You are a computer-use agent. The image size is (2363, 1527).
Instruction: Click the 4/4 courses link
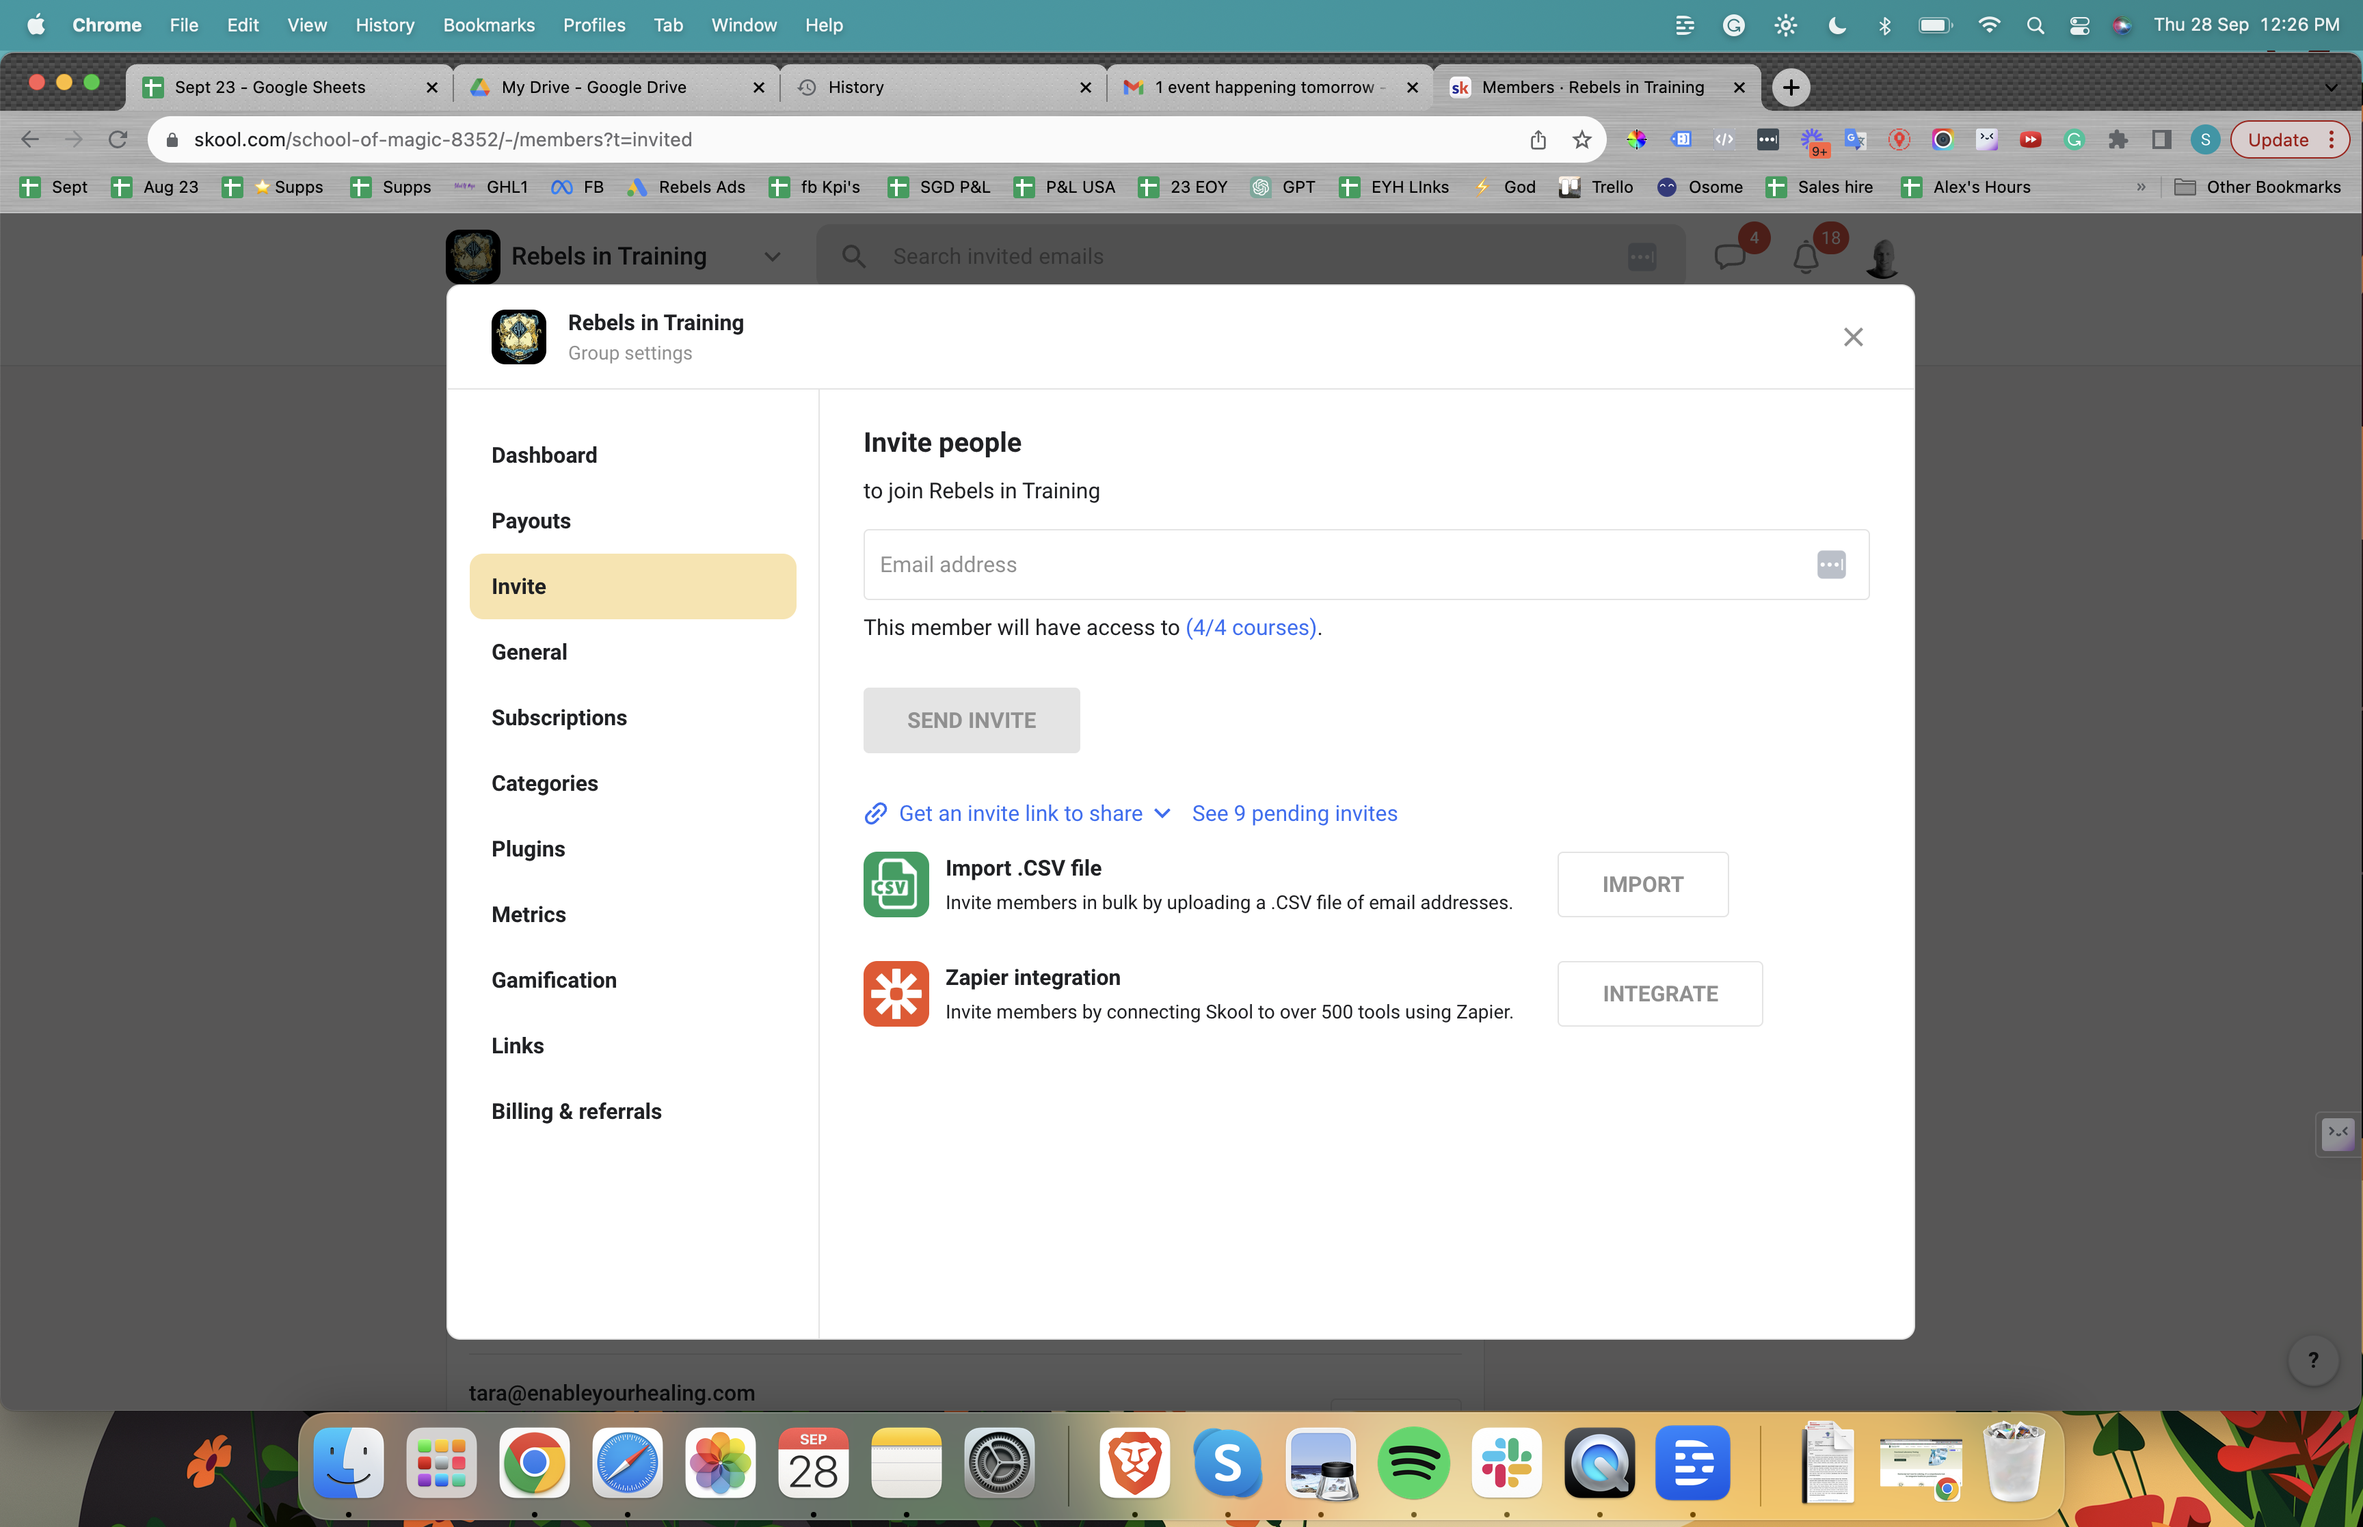click(x=1251, y=627)
